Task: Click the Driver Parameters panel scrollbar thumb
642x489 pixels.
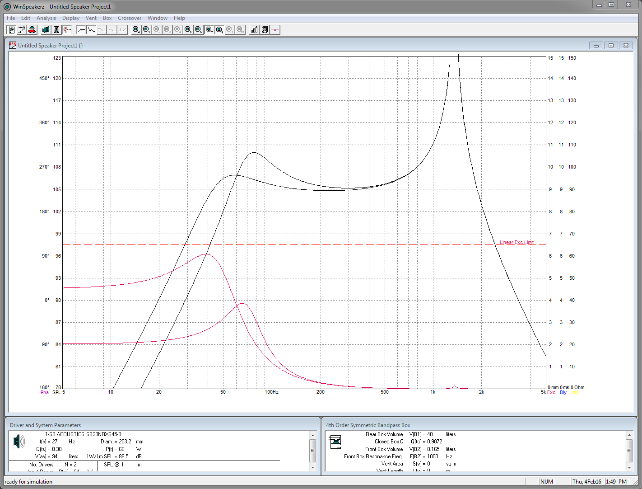Action: (x=312, y=450)
